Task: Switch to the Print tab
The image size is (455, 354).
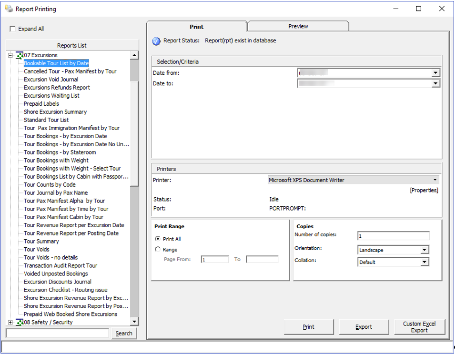Action: point(196,26)
